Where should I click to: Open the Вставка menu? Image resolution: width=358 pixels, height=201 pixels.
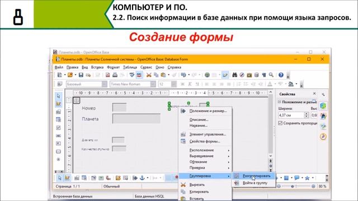click(97, 67)
